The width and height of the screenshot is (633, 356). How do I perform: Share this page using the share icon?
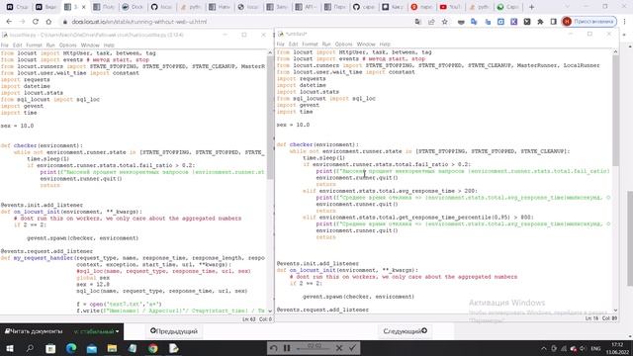point(431,22)
